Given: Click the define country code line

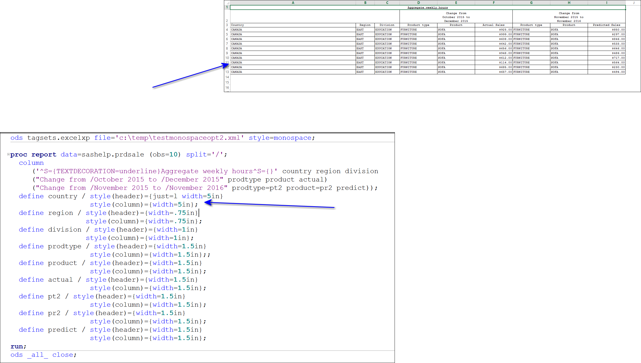Looking at the screenshot, I should click(120, 196).
